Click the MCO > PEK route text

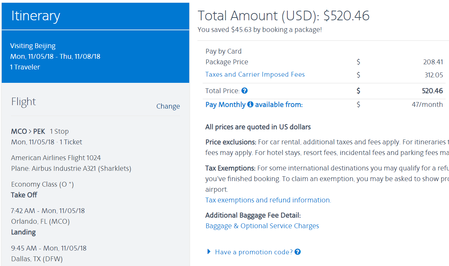click(x=28, y=131)
